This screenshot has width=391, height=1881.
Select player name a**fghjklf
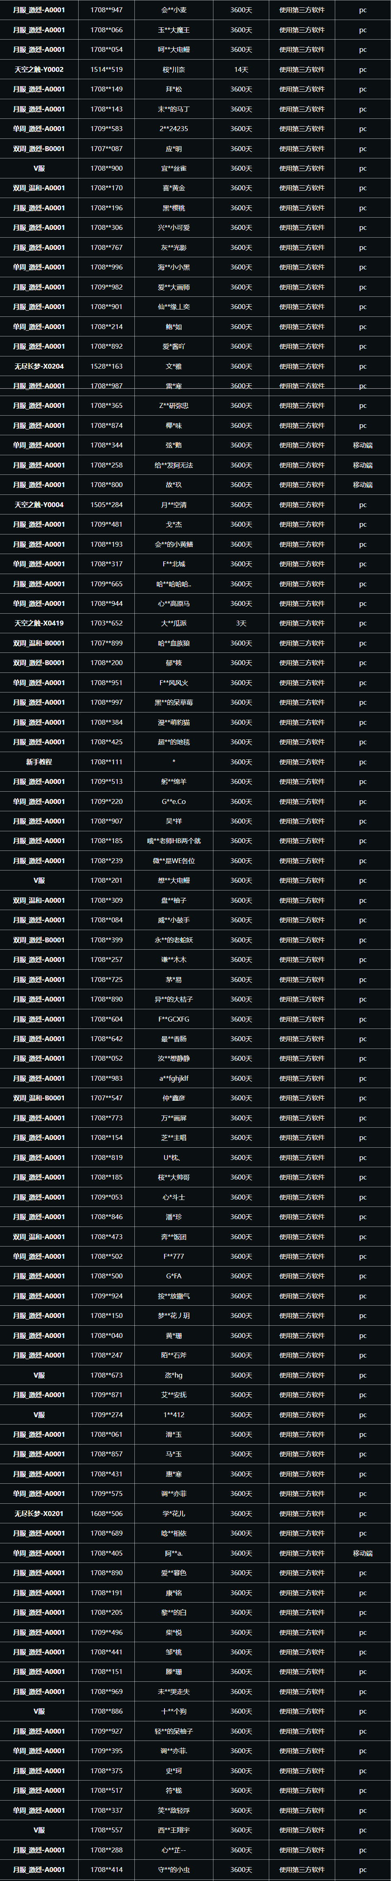pyautogui.click(x=174, y=1078)
